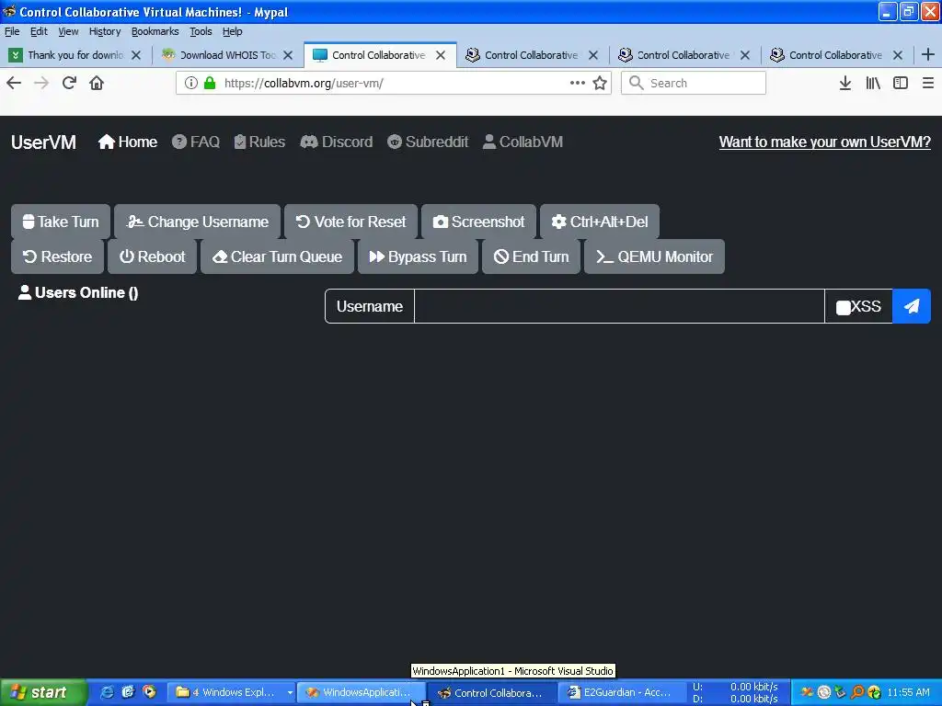
Task: Click the search magnifier icon in search box
Action: click(x=637, y=83)
